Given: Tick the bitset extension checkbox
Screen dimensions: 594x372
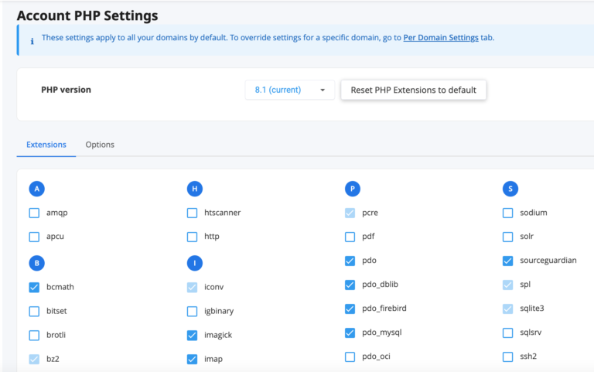Looking at the screenshot, I should pyautogui.click(x=34, y=312).
